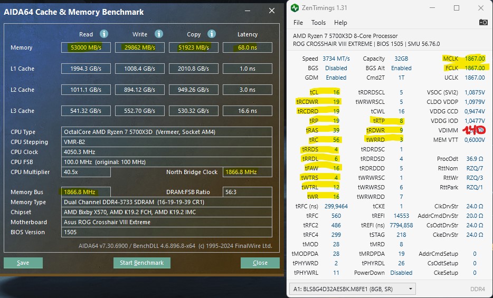The width and height of the screenshot is (493, 298).
Task: Click the DRAM:FSB Ratio 56:3 value
Action: coord(248,192)
